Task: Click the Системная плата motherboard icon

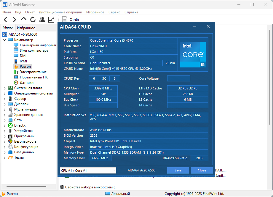Action: click(x=10, y=88)
